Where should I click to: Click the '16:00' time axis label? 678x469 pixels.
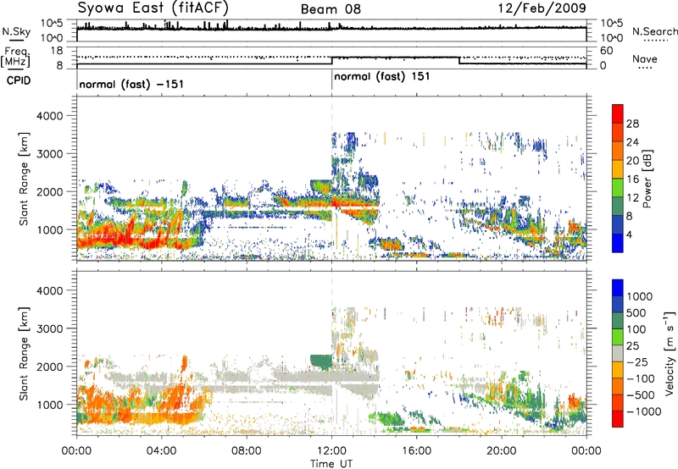point(416,451)
